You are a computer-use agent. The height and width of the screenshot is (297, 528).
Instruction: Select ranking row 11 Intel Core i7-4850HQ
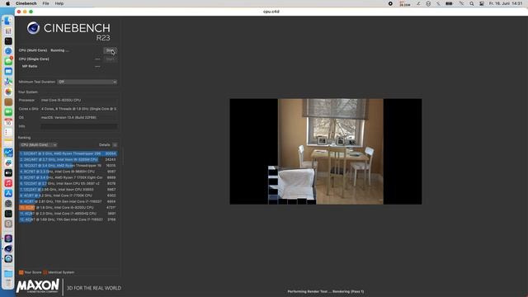68,214
